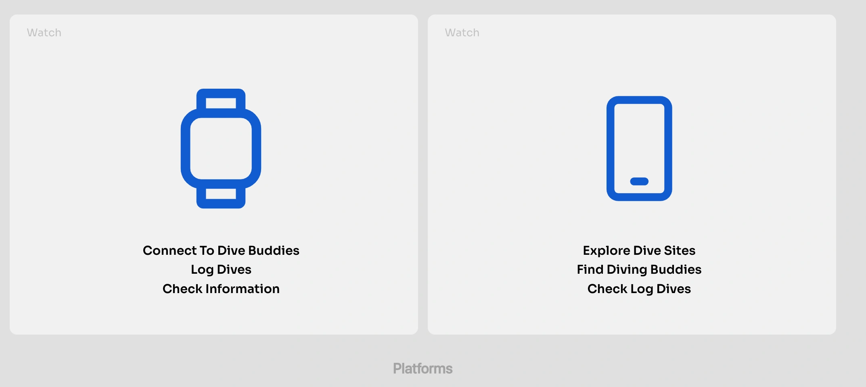Select the card containing the smartwatch icon
Viewport: 866px width, 387px height.
[214, 175]
